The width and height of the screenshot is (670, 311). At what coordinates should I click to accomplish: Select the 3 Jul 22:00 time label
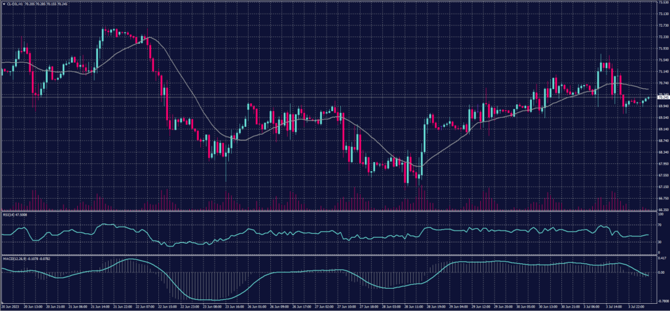tap(635, 306)
